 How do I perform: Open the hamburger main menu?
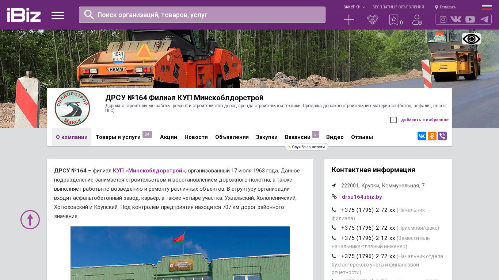58,15
